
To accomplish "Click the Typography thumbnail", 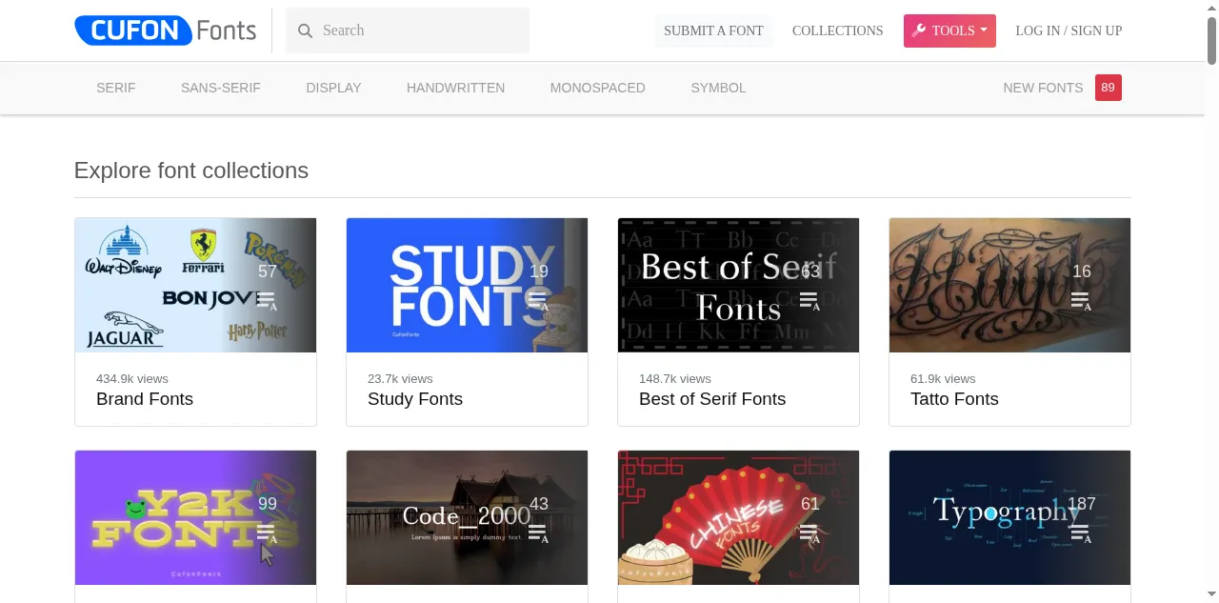I will tap(1009, 517).
